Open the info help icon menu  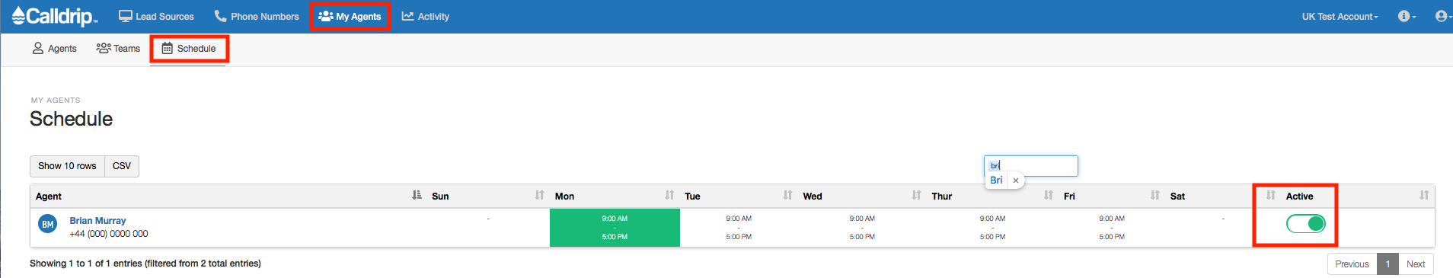tap(1407, 16)
